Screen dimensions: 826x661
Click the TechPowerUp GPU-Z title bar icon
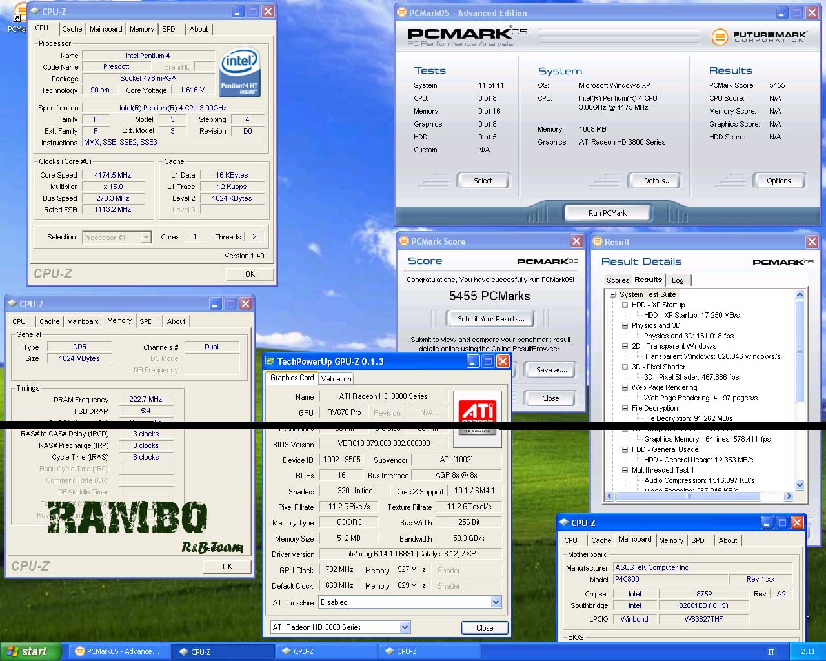270,361
